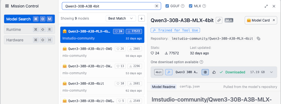The width and height of the screenshot is (281, 104).
Task: Open the Best Match sort dropdown
Action: (x=121, y=18)
